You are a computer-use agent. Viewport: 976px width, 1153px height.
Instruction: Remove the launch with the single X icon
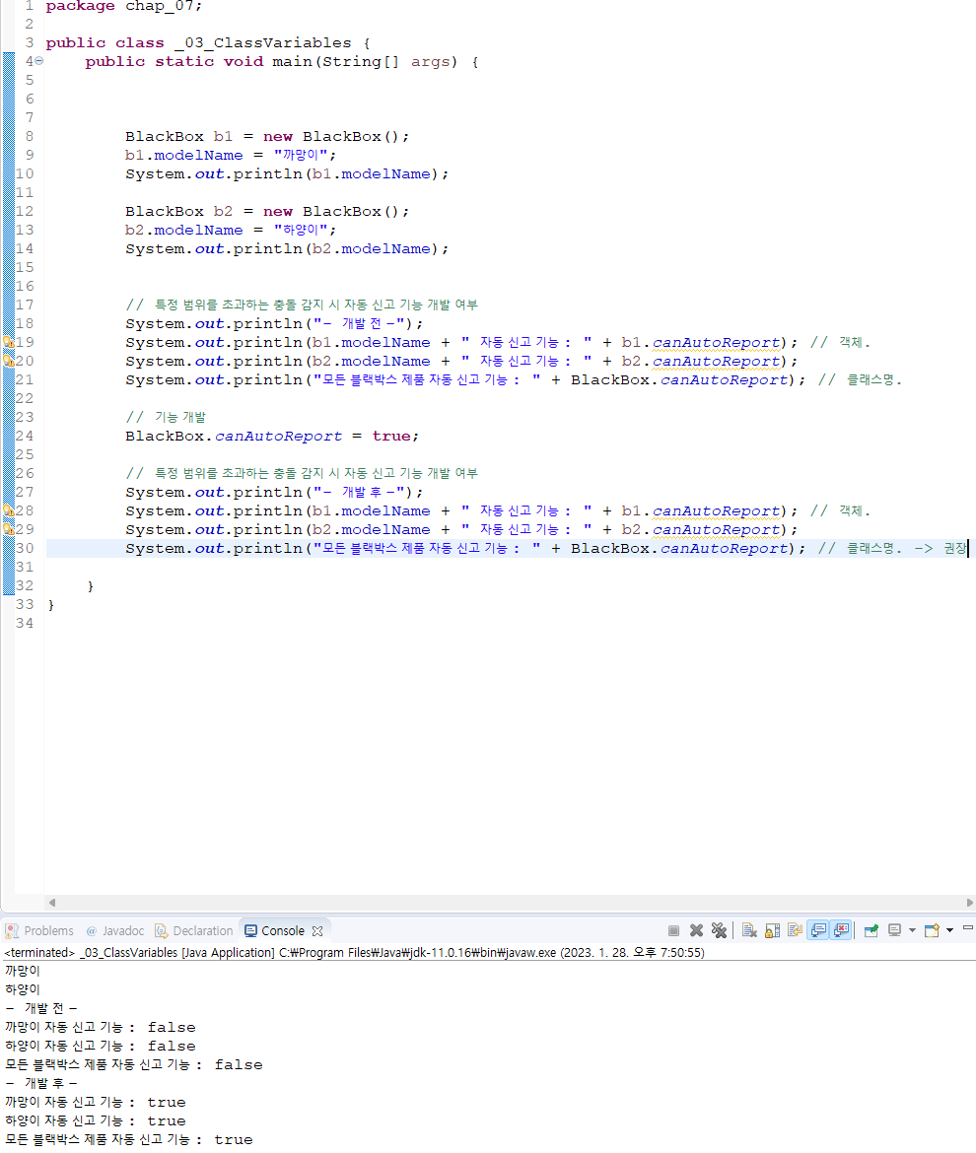coord(696,931)
